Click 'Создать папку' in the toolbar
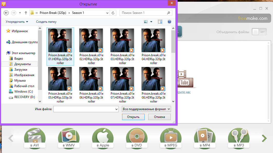This screenshot has width=273, height=153. coord(46,22)
